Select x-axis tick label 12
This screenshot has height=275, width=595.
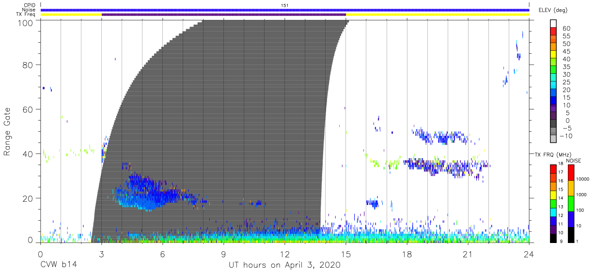pyautogui.click(x=284, y=254)
